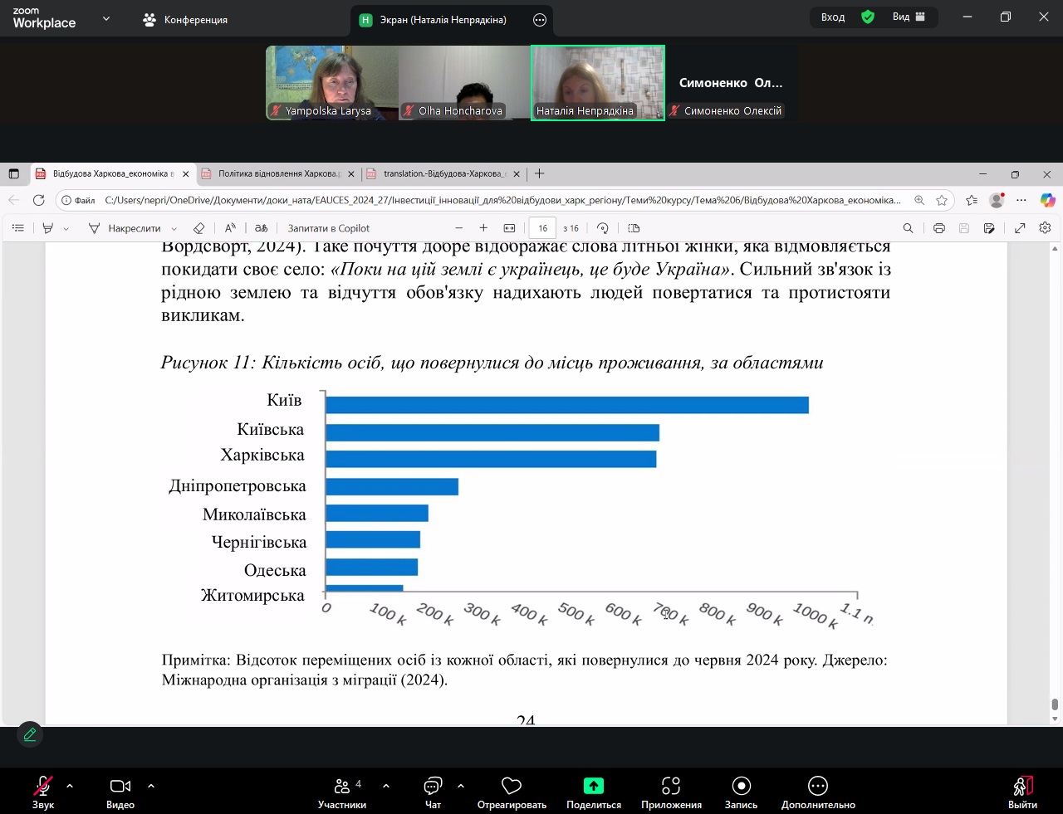The width and height of the screenshot is (1063, 814).
Task: Expand video options arrow beside Video
Action: (151, 785)
